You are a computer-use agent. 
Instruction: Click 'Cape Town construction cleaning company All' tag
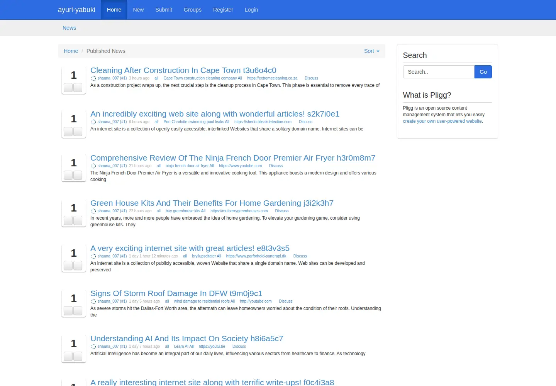click(203, 78)
